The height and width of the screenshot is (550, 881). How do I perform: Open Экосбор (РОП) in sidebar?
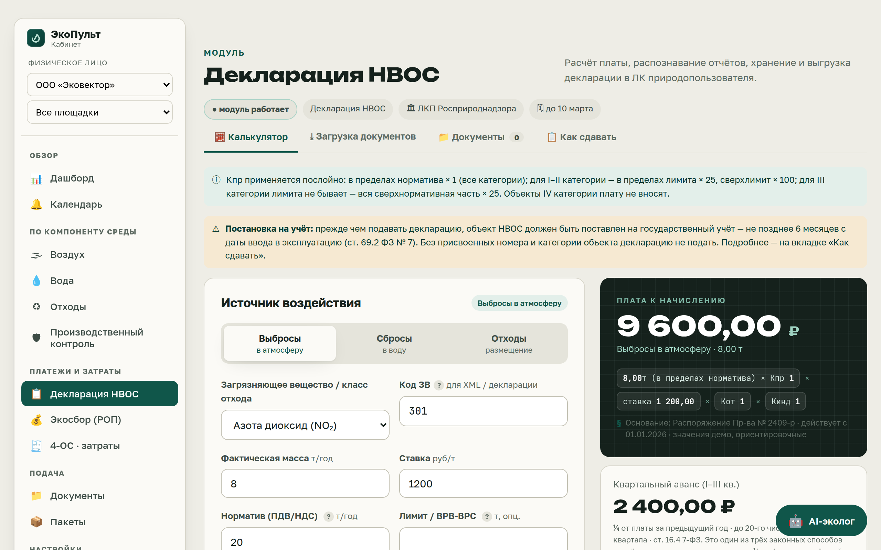point(100,420)
